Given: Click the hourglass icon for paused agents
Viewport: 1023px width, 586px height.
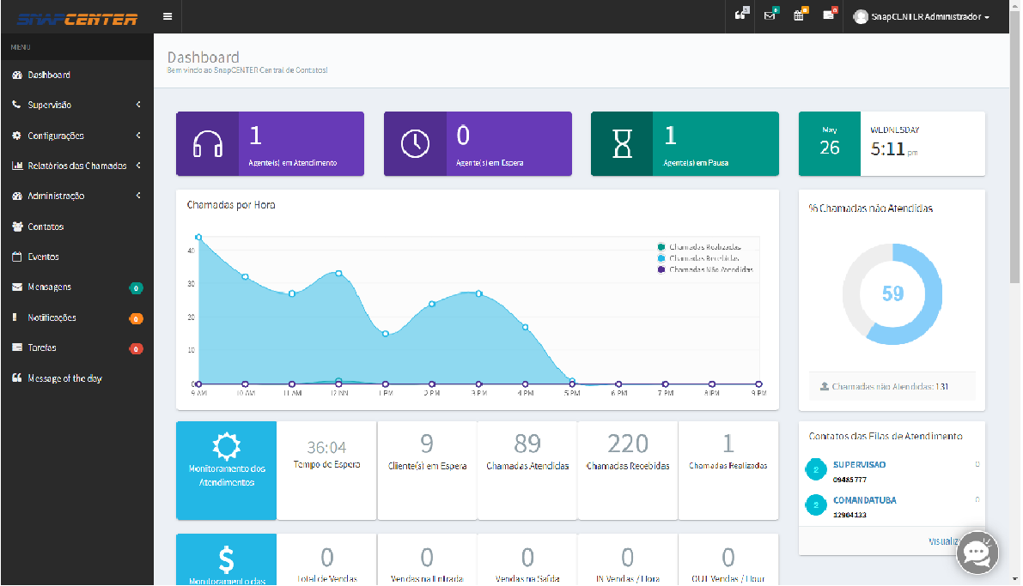Looking at the screenshot, I should point(622,143).
